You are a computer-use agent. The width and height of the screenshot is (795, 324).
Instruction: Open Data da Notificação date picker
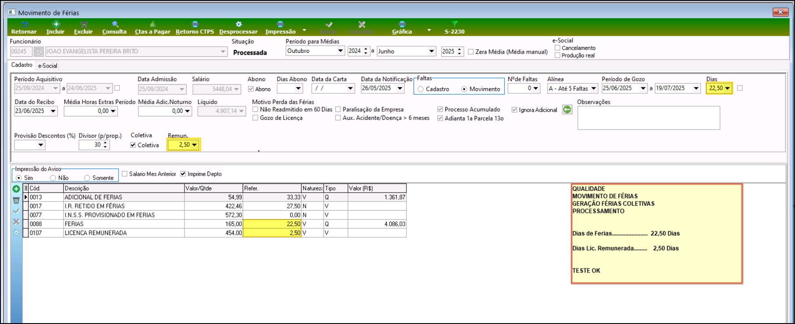click(x=400, y=88)
